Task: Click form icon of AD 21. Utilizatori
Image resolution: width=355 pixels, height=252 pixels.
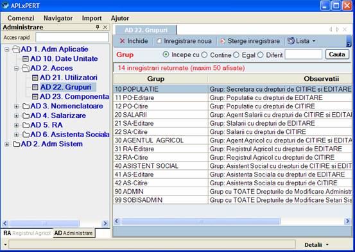Action: [x=35, y=78]
